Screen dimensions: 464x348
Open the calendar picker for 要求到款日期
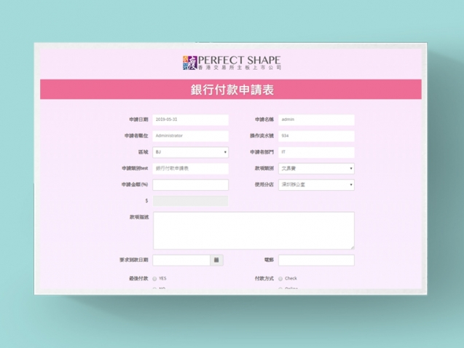[218, 260]
